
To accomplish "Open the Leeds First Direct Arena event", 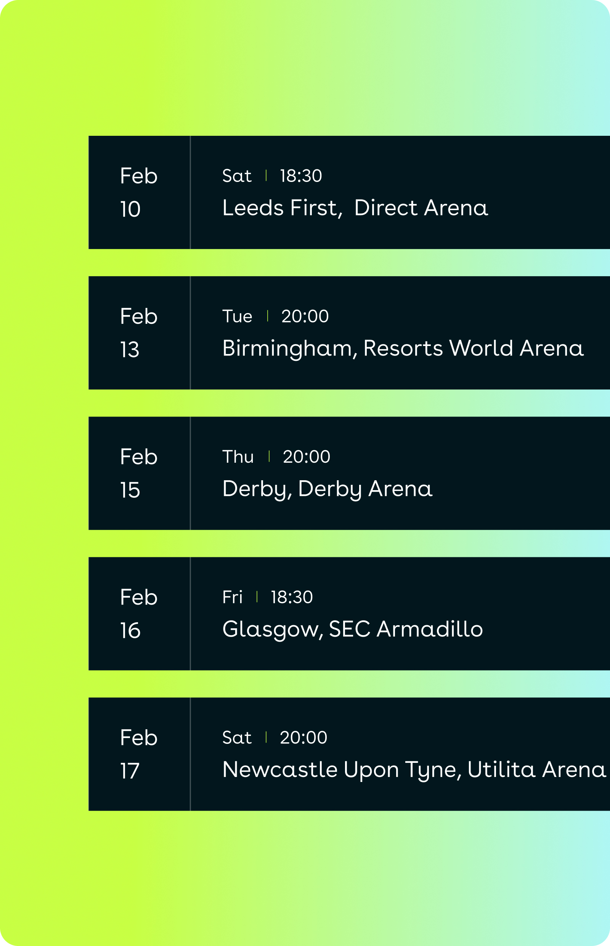I will [x=355, y=208].
